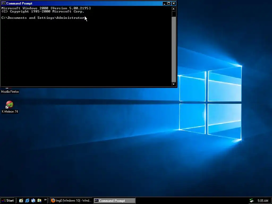Close the Command Prompt window
Viewport: 272px width, 204px height.
[174, 3]
